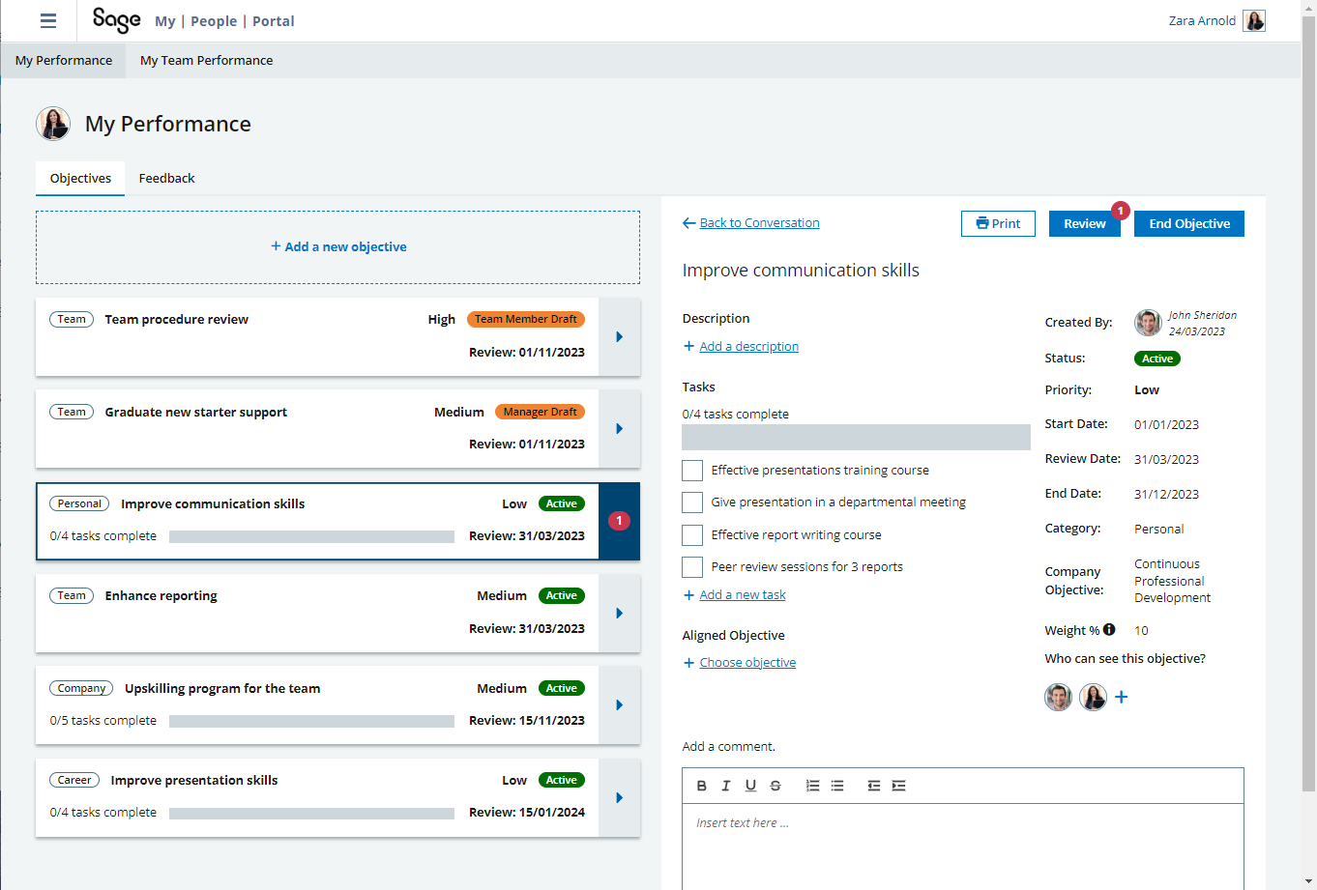Increase indent in comment editor
The height and width of the screenshot is (890, 1317).
[x=898, y=786]
